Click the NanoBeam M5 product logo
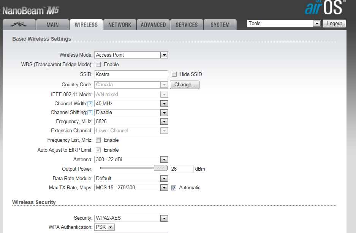 click(31, 10)
